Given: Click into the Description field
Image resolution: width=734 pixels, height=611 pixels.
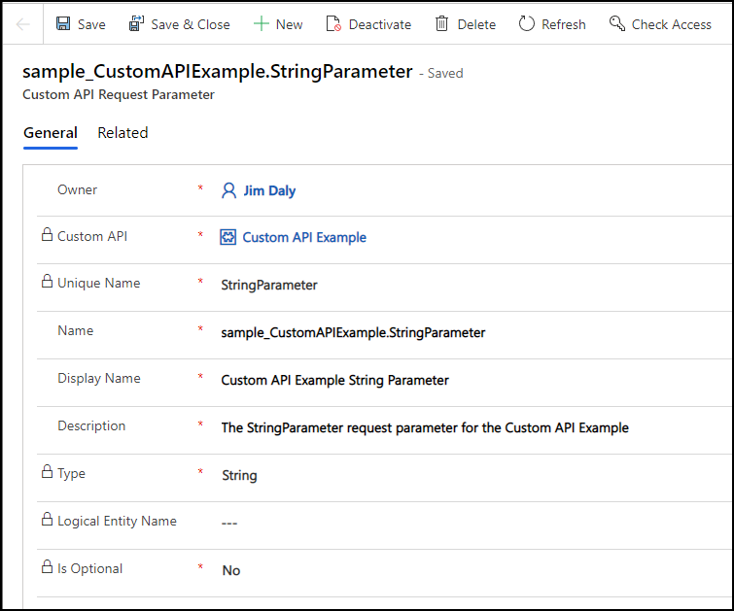Looking at the screenshot, I should 425,427.
